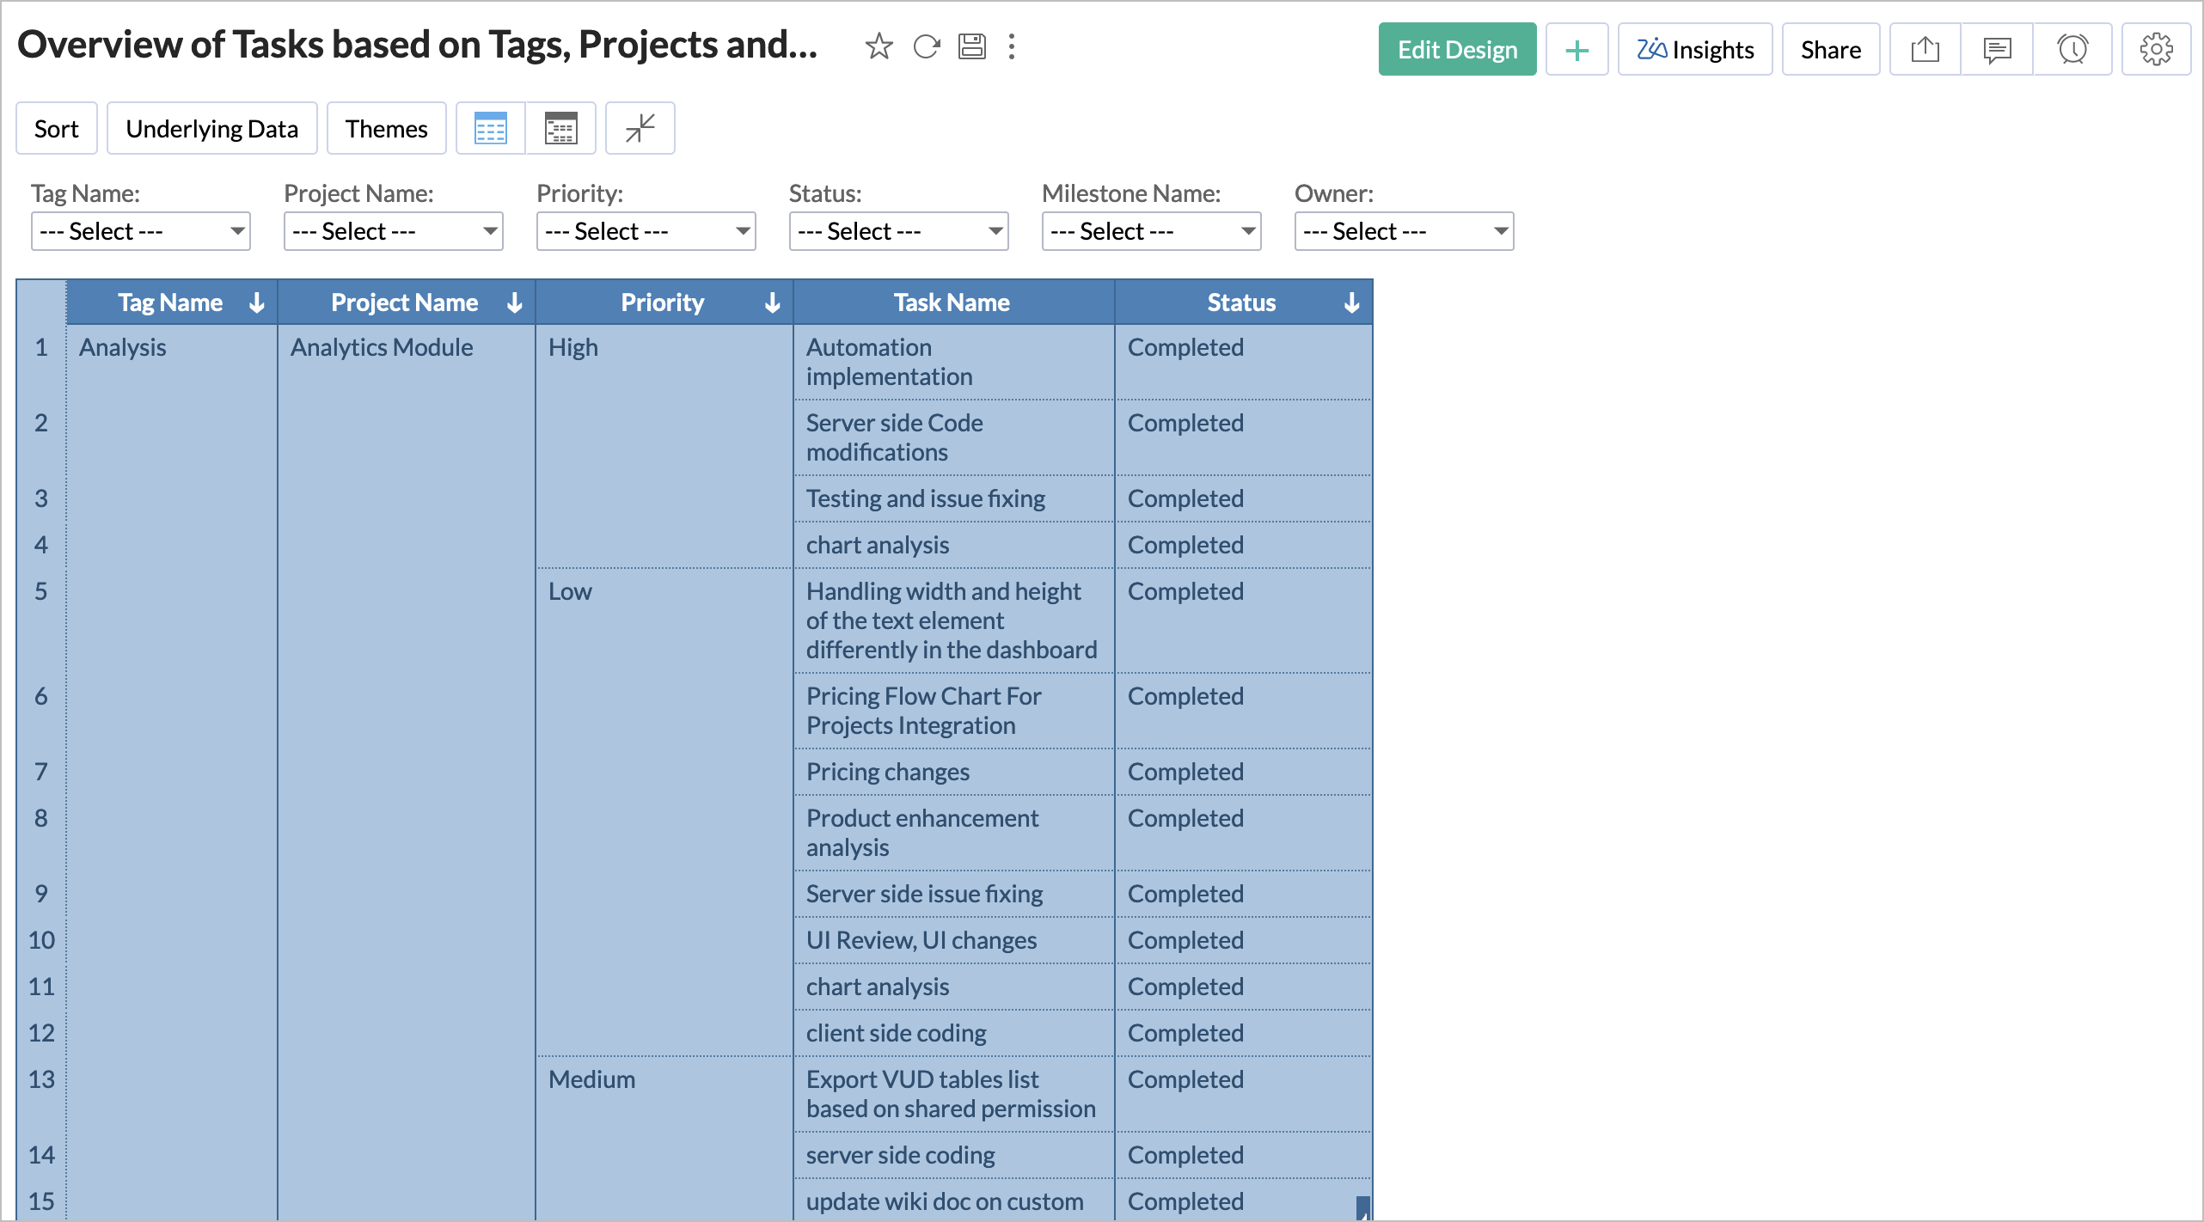Viewport: 2204px width, 1222px height.
Task: Click the collapse arrows icon in toolbar
Action: click(x=640, y=129)
